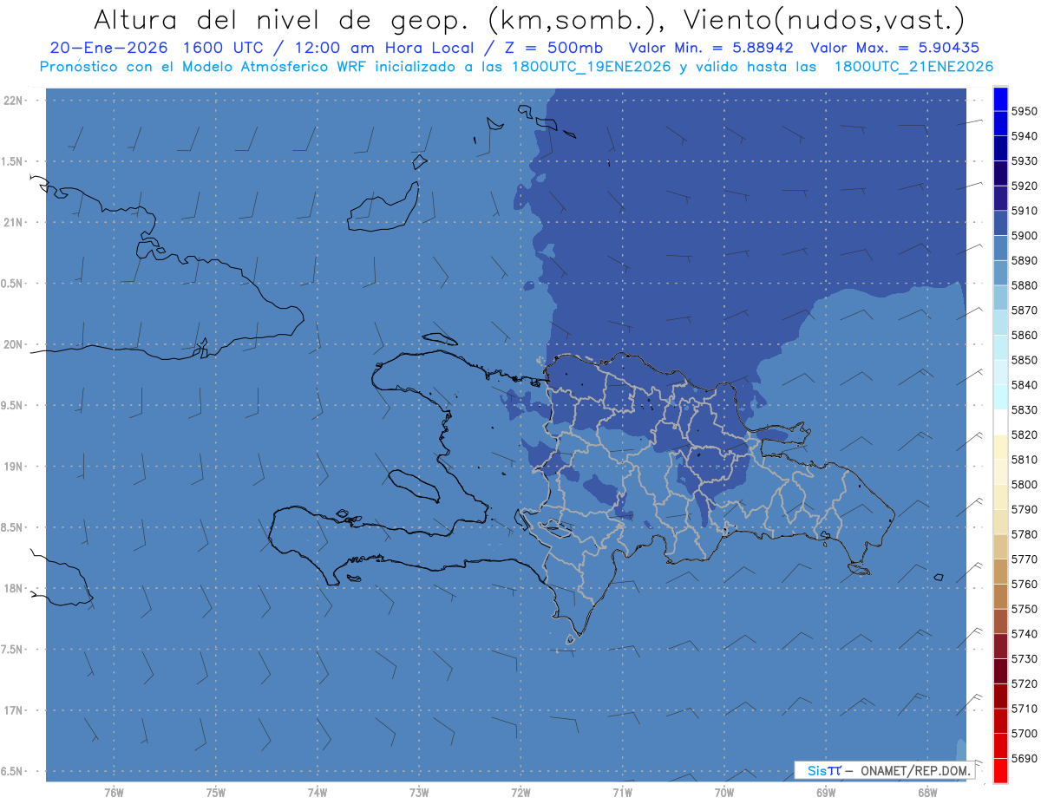Pick the white colorbar swatch between 5830 and 5820
1041x804 pixels.
point(1000,422)
